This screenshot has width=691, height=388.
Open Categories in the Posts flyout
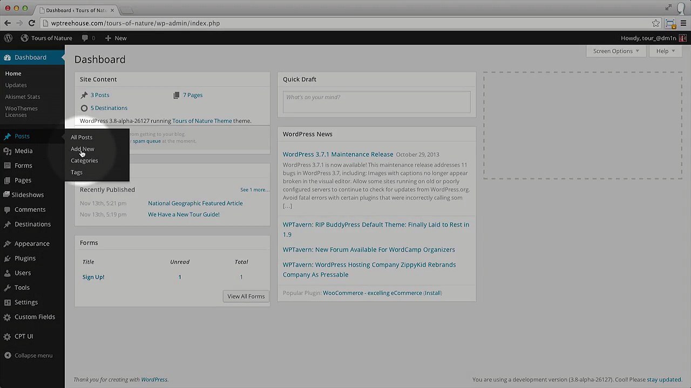coord(84,161)
